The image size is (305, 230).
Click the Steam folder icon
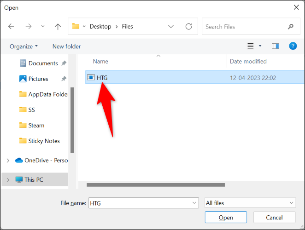pyautogui.click(x=23, y=125)
